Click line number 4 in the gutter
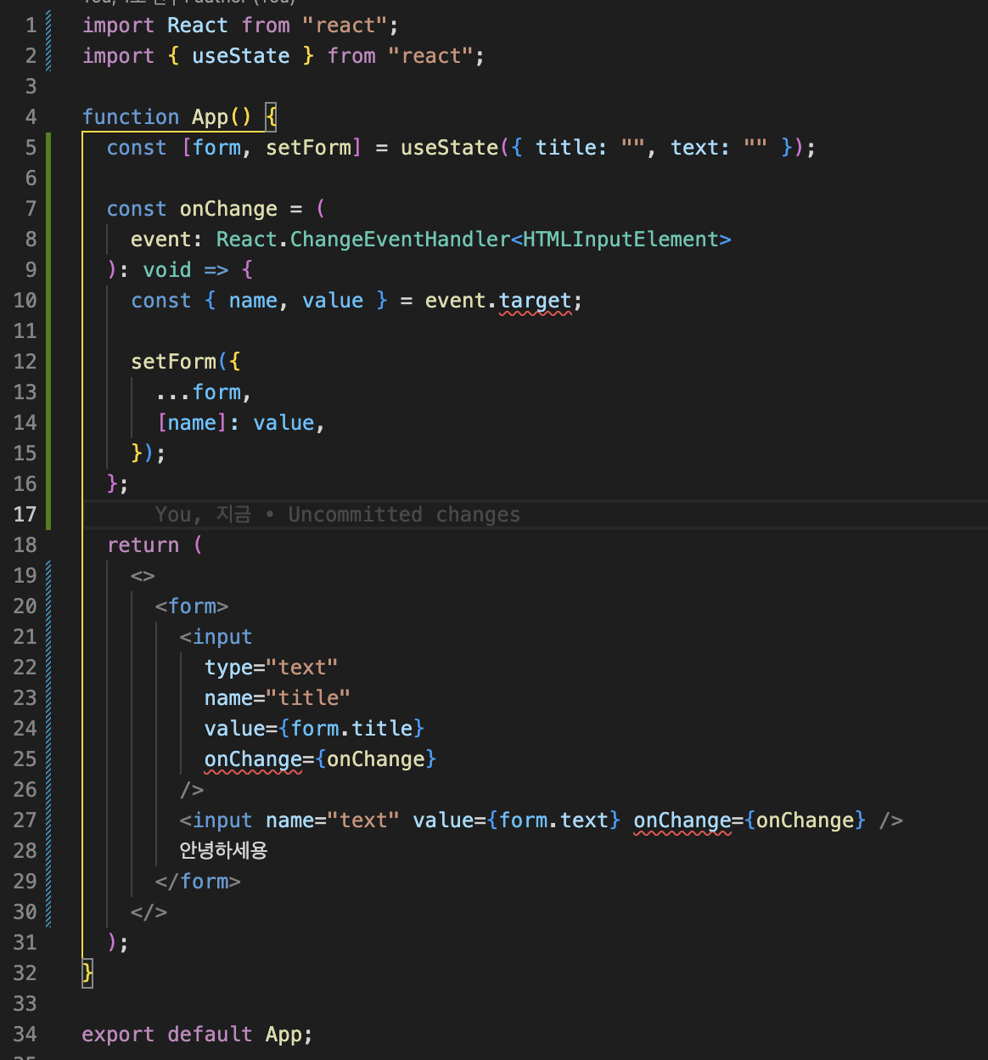This screenshot has height=1060, width=988. coord(31,116)
